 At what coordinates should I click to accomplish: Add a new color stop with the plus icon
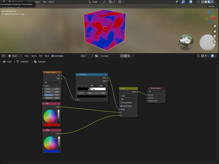[78, 86]
